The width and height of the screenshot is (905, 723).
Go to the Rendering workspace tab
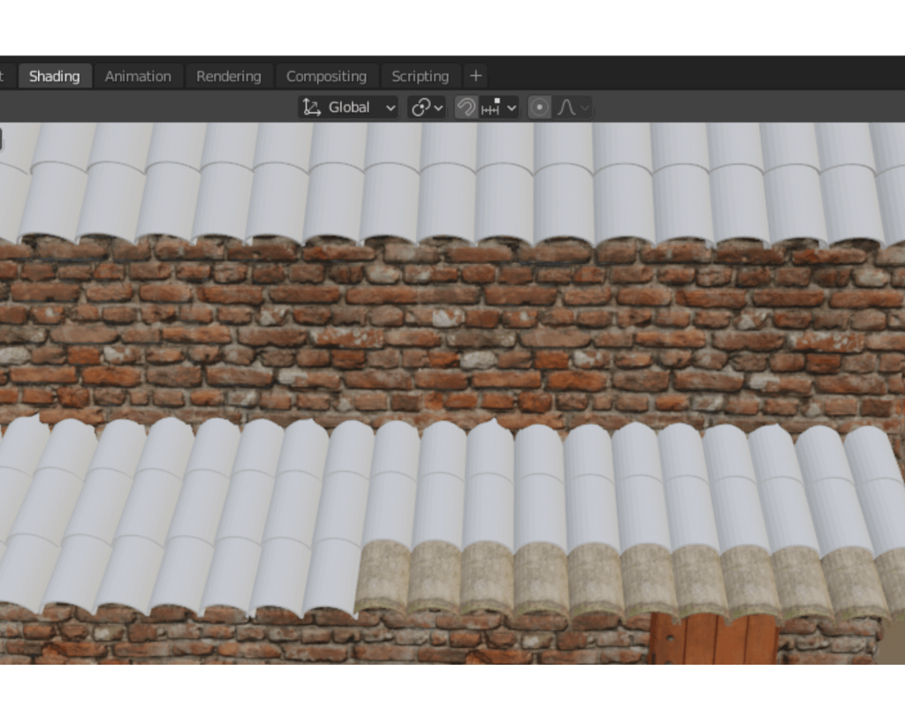point(228,76)
